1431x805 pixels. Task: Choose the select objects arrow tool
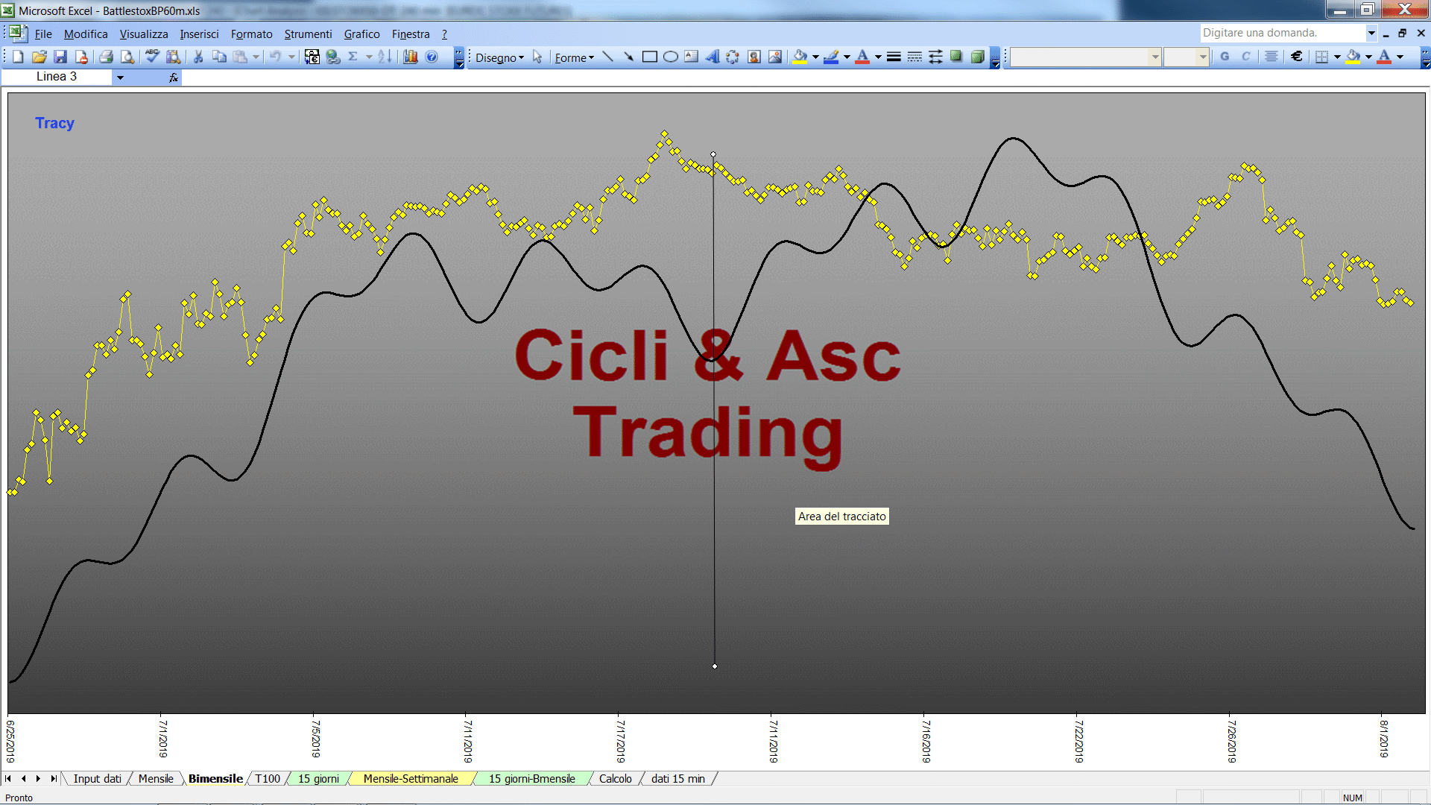tap(537, 57)
